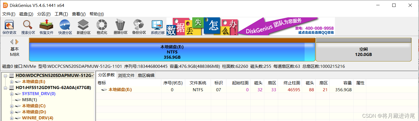Collapse the HD0 disk tree node
419x121 pixels.
click(5, 76)
